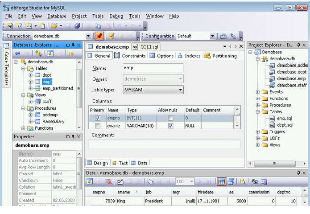Screen dimensions: 310x214
Task: Click the blue Back arrow in Database Explorer
Action: (x=17, y=53)
